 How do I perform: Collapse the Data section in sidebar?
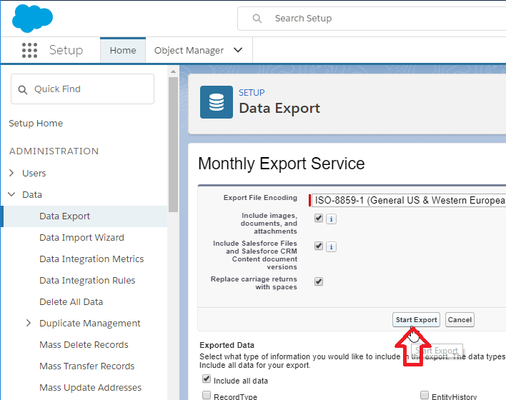click(11, 194)
